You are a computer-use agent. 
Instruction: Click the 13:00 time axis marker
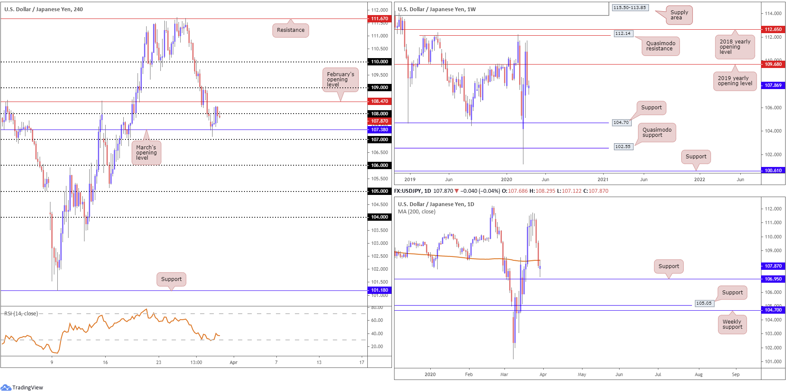[x=196, y=362]
